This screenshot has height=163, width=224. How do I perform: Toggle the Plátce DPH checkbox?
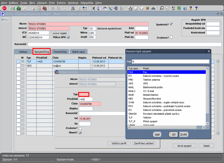[x=68, y=37]
